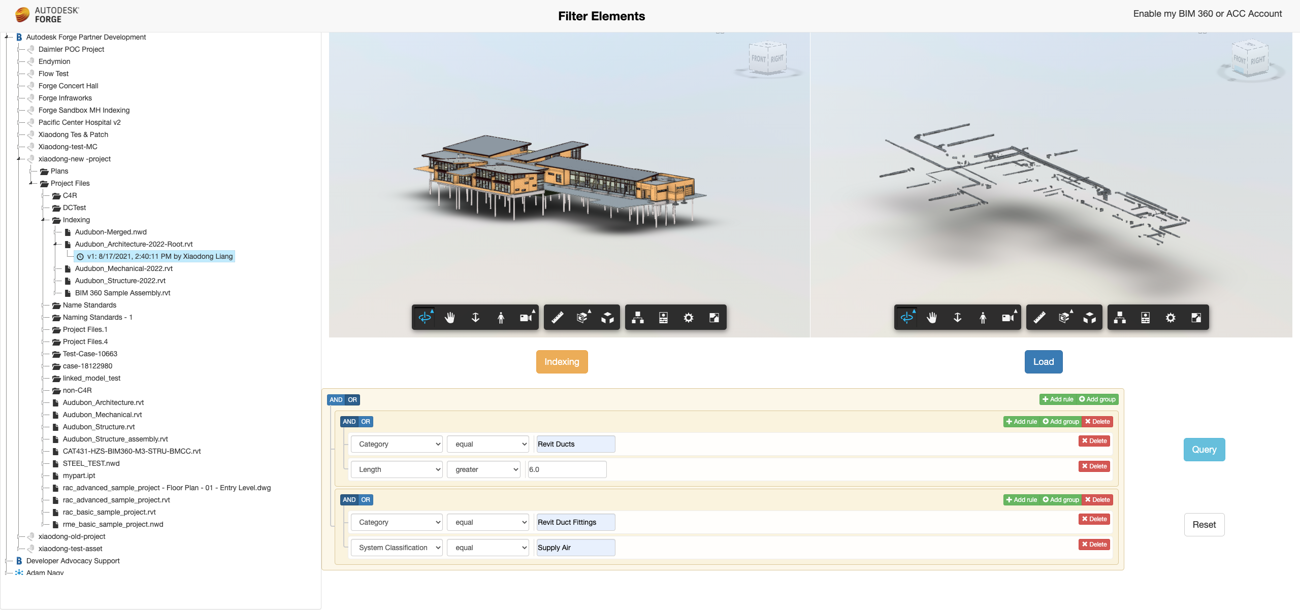This screenshot has width=1300, height=612.
Task: Select Pan tool in left viewer toolbar
Action: coord(449,318)
